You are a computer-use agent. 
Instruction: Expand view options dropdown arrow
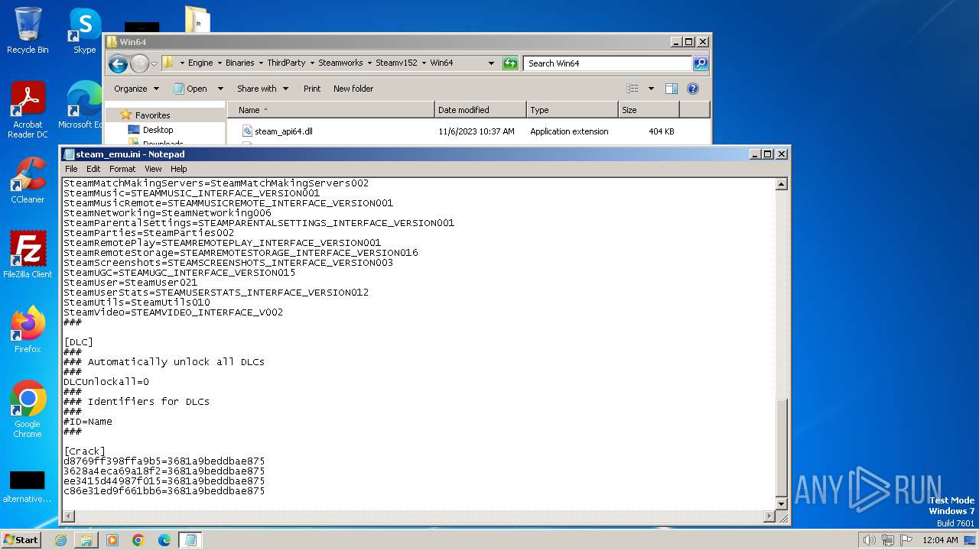(x=651, y=89)
